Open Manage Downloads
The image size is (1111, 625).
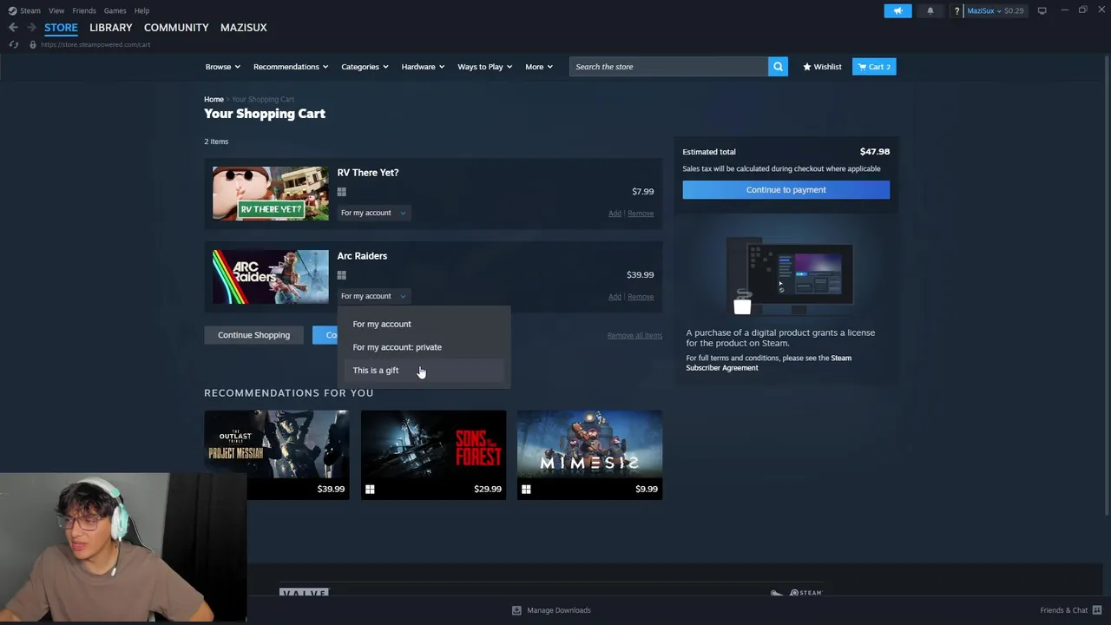551,610
